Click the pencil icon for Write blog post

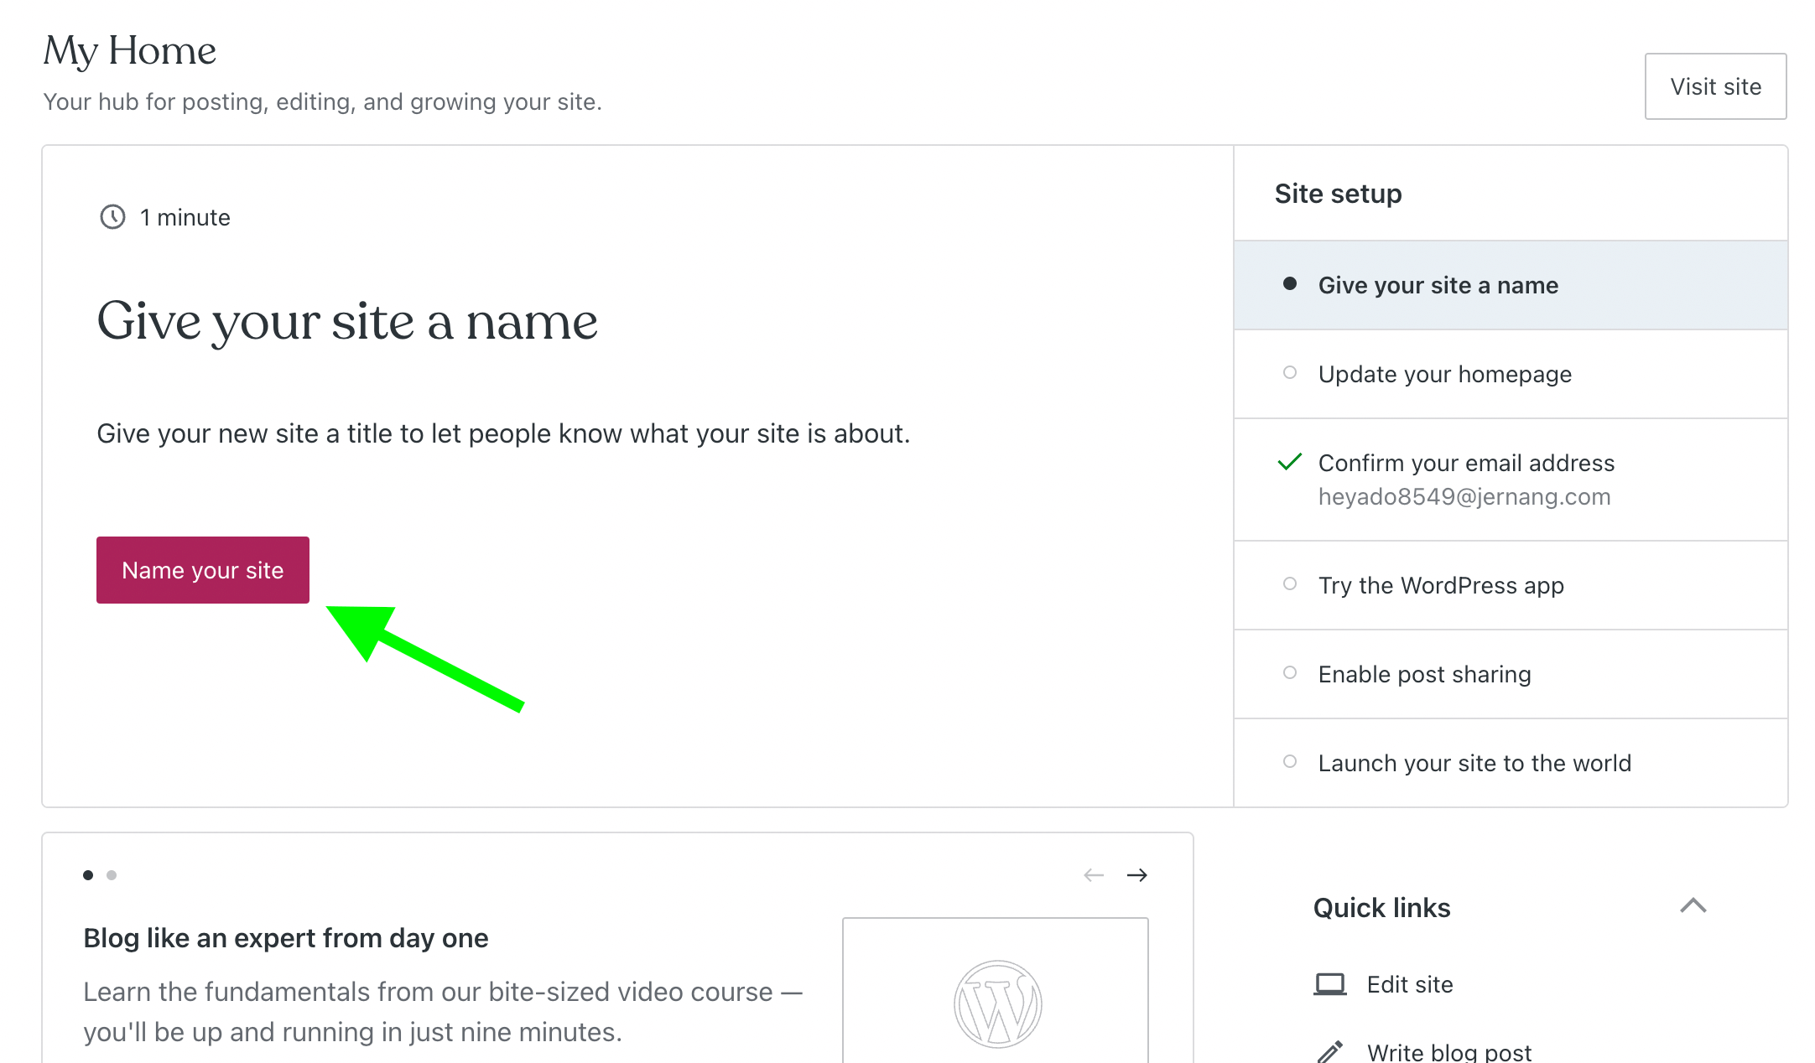tap(1329, 1051)
